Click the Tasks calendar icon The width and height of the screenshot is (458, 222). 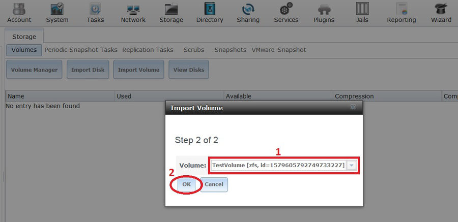(x=95, y=9)
